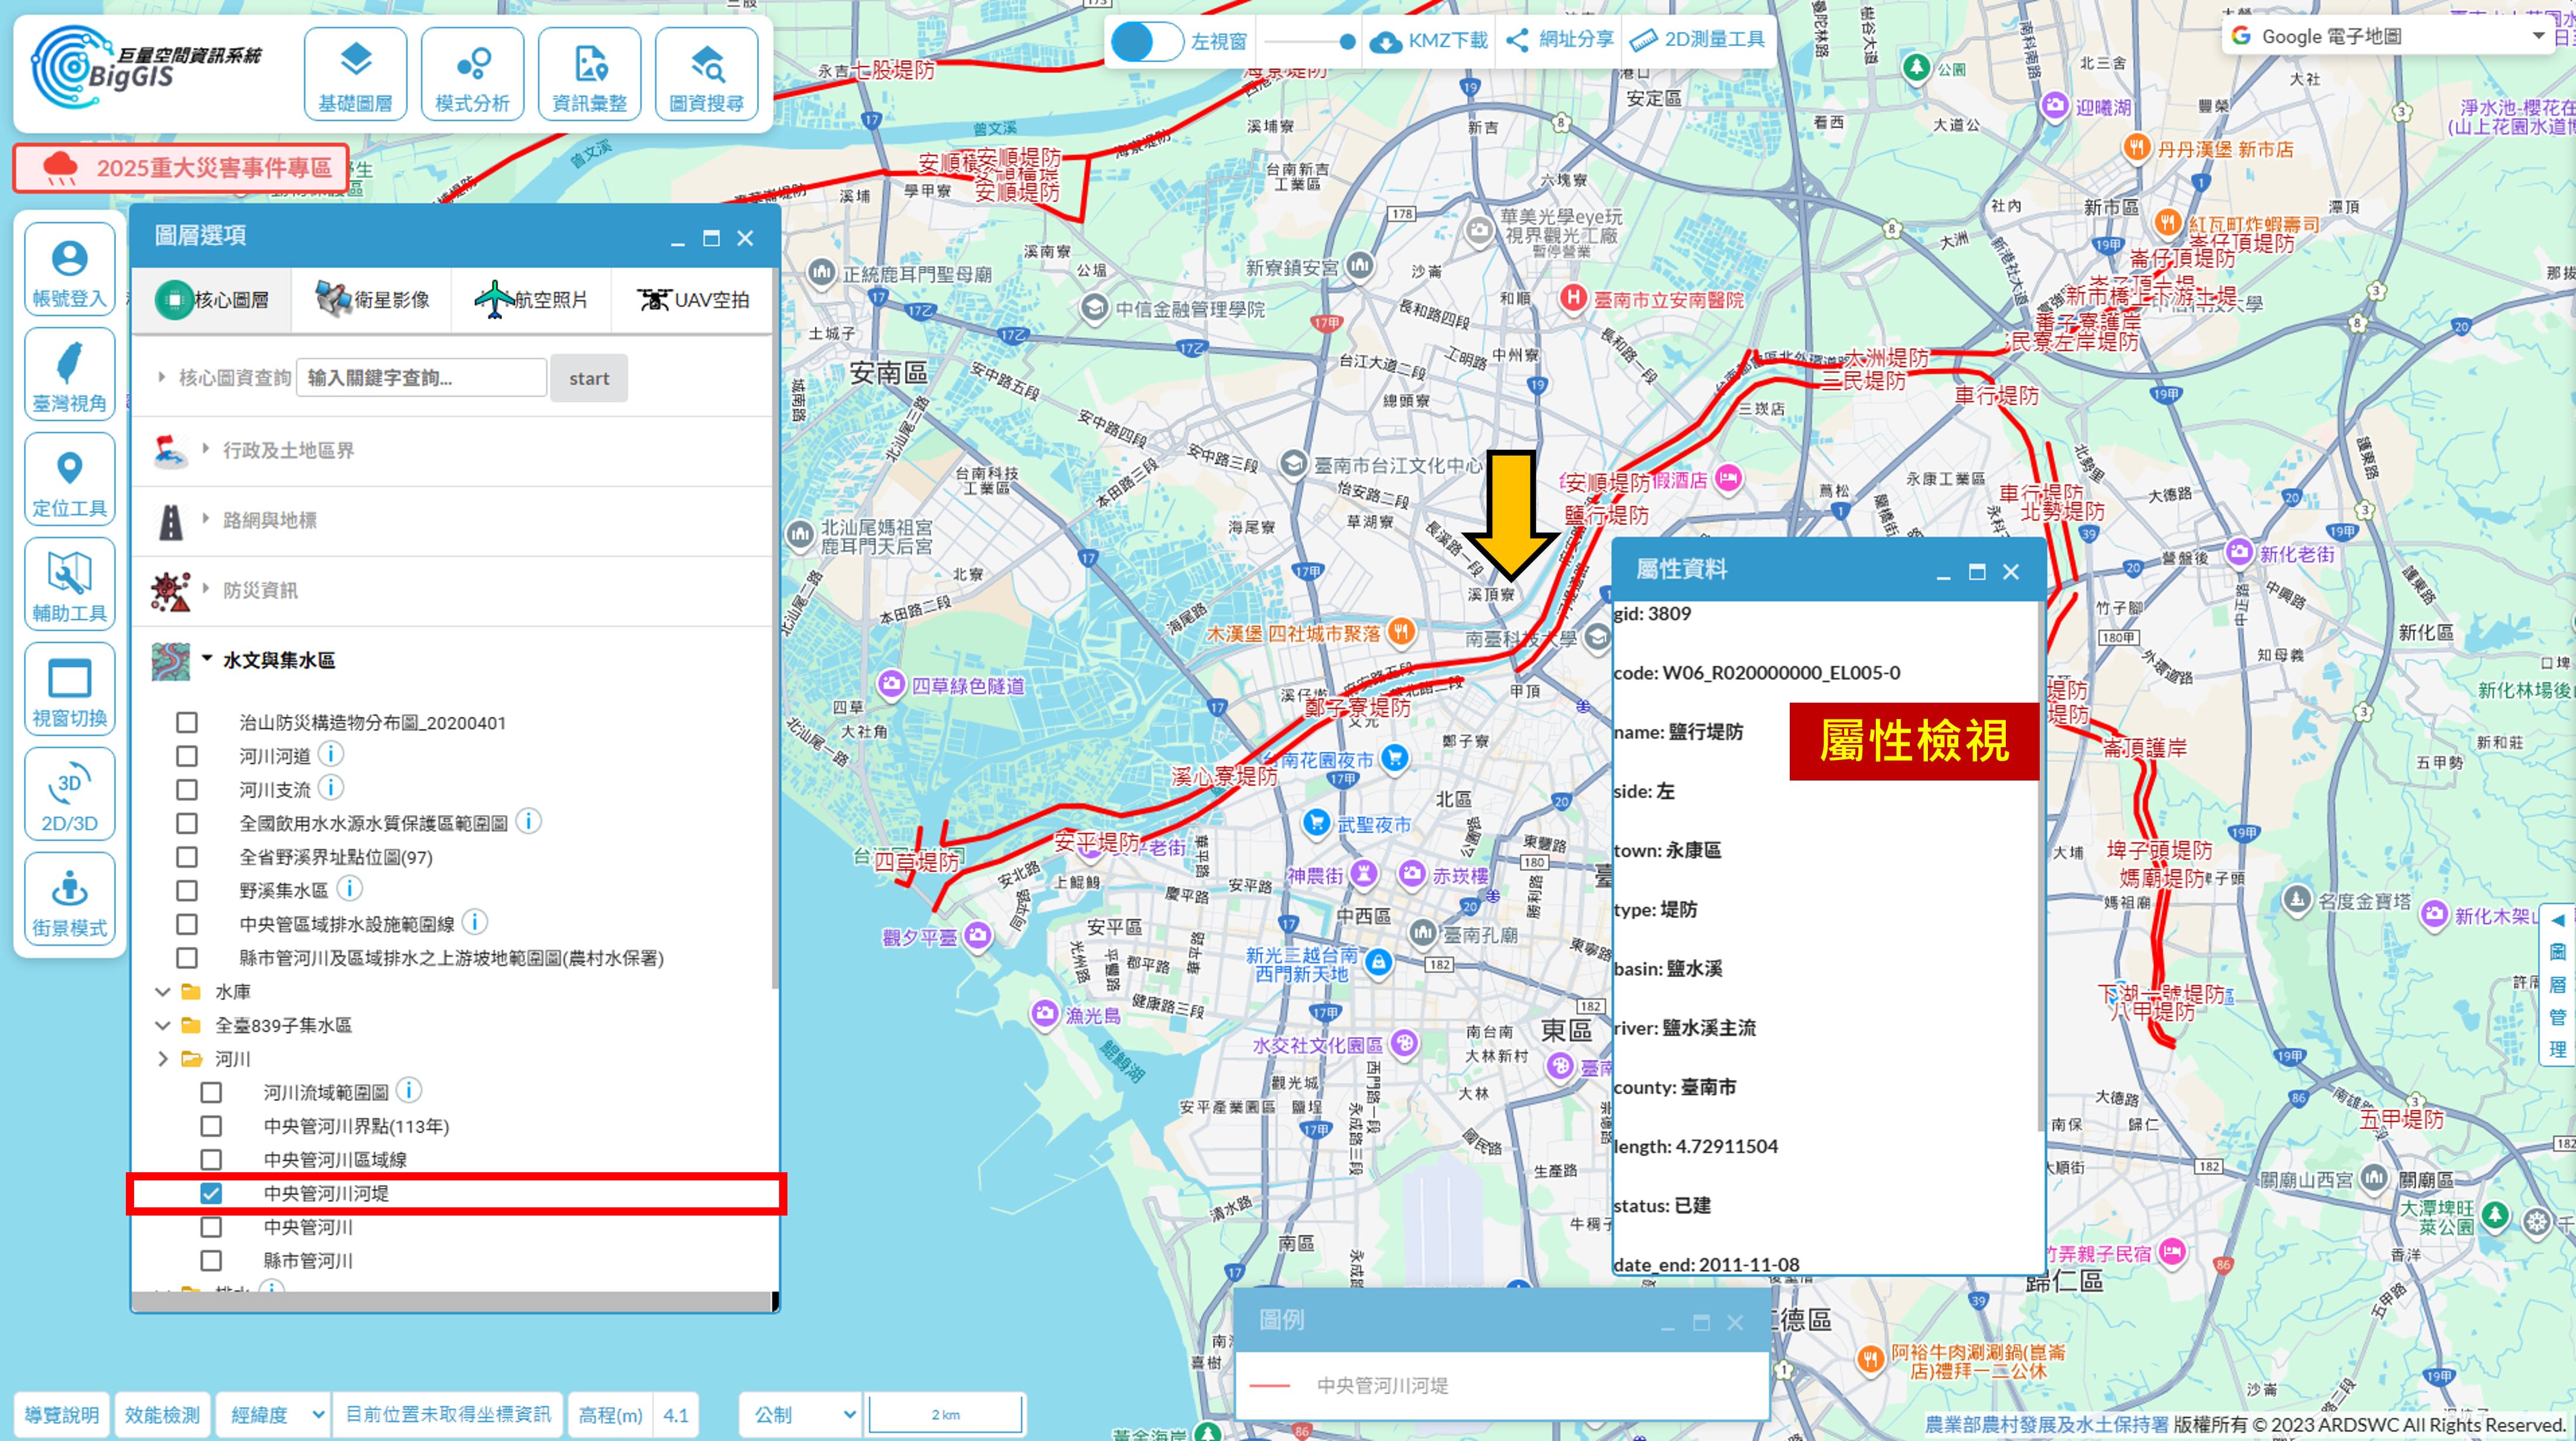
Task: Switch to the 衛星影像 tab
Action: click(372, 299)
